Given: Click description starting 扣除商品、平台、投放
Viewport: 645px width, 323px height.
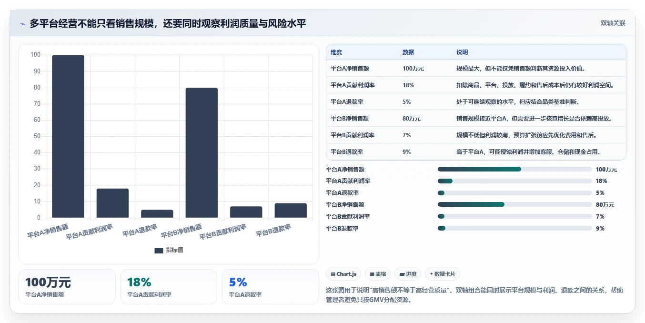Looking at the screenshot, I should pos(535,85).
